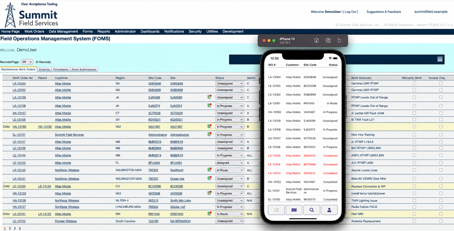The image size is (454, 231).
Task: Collapse the dark panel using its minimize icon
Action: click(x=440, y=59)
